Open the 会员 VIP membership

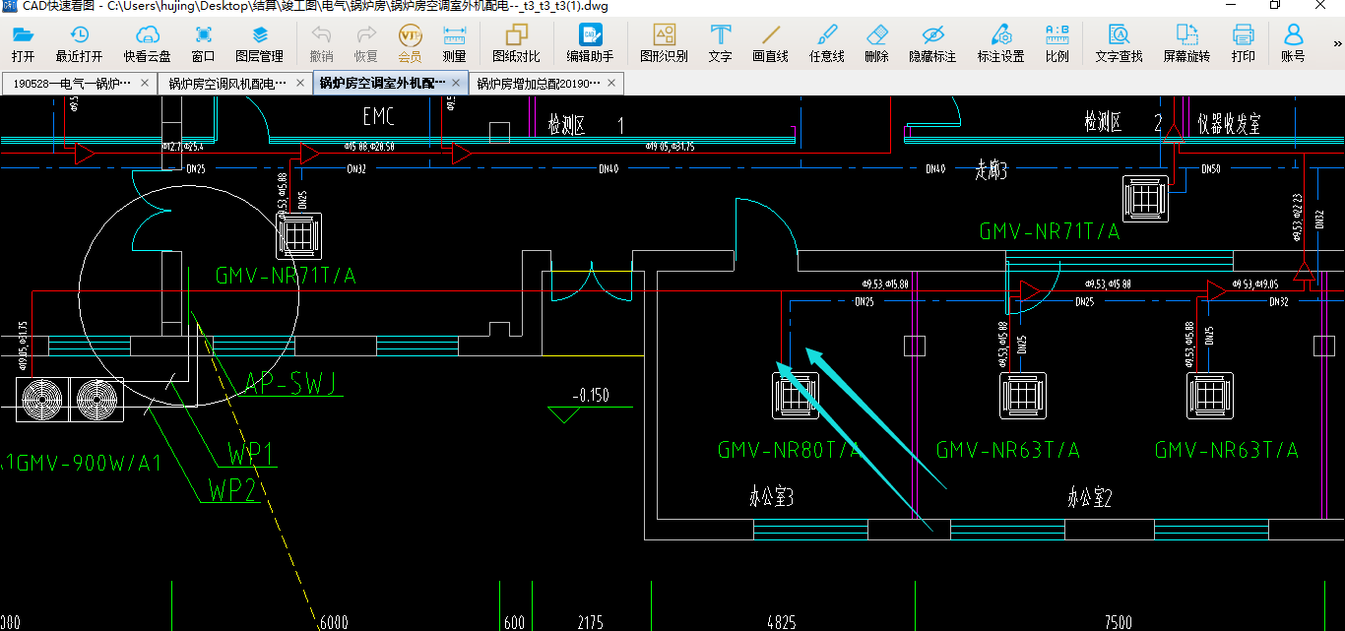[410, 44]
